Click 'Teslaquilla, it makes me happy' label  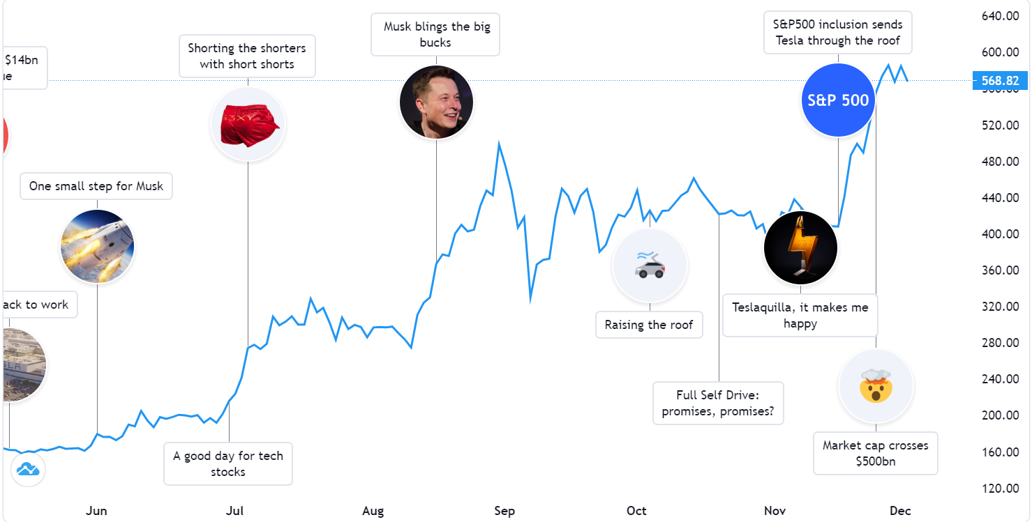click(x=800, y=315)
